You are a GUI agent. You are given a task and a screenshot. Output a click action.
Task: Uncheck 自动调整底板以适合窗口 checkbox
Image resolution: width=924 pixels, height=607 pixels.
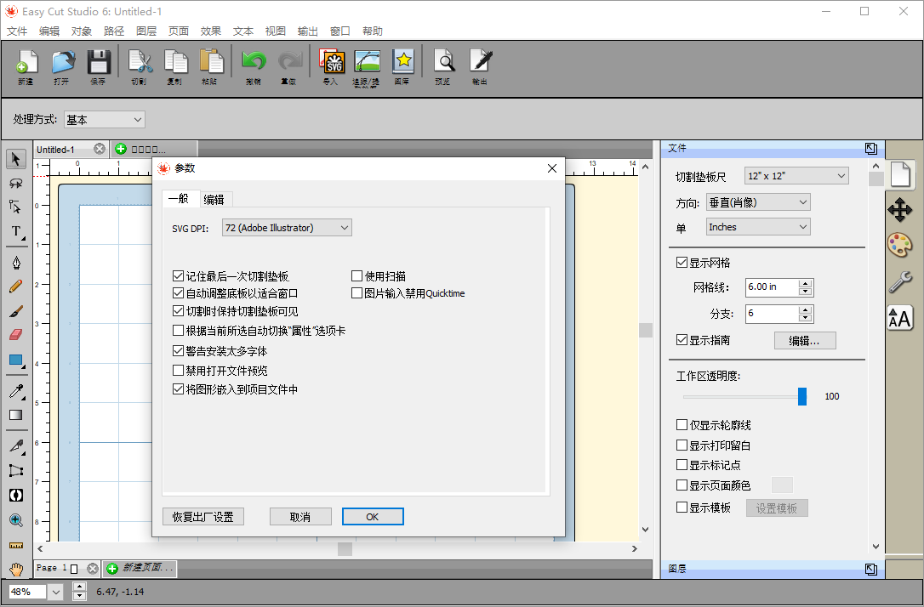pyautogui.click(x=178, y=292)
